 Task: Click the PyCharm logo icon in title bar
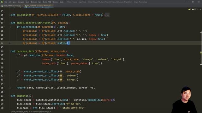[x=2, y=2]
